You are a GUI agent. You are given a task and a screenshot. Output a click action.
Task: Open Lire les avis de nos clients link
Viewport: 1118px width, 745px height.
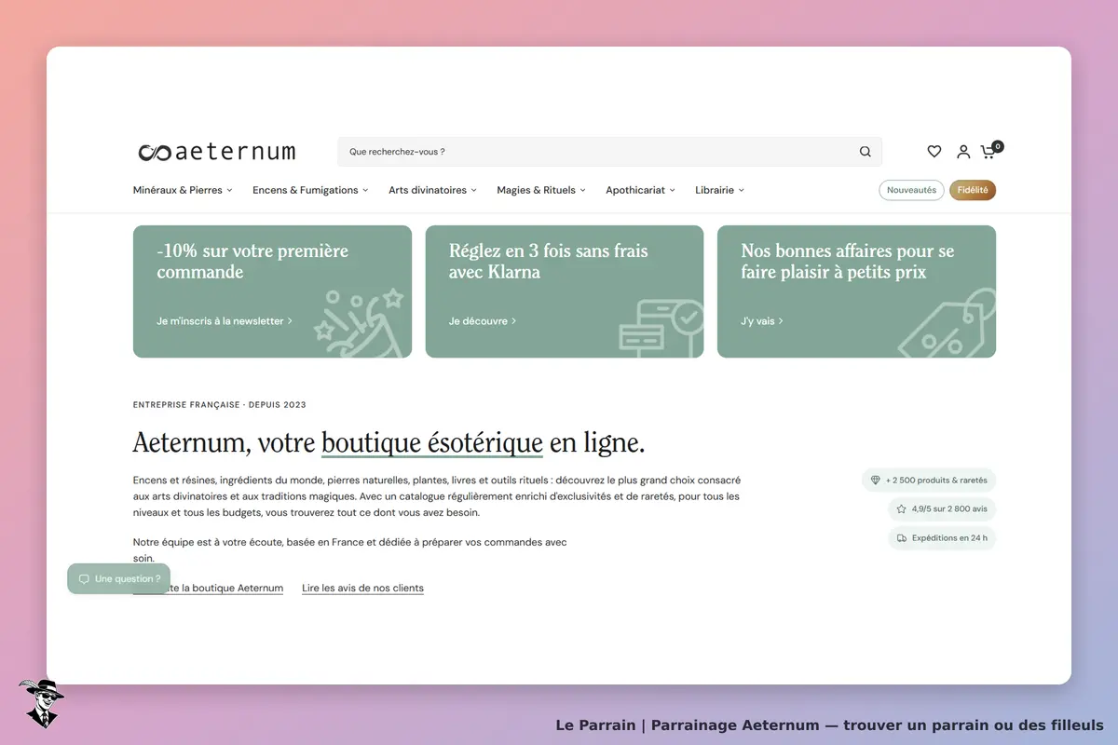click(x=362, y=589)
